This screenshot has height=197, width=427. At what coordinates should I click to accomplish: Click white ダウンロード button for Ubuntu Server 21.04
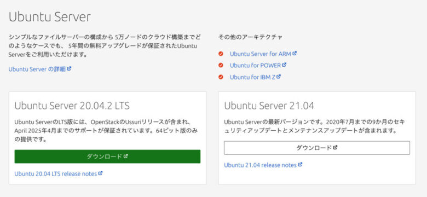[x=317, y=148]
